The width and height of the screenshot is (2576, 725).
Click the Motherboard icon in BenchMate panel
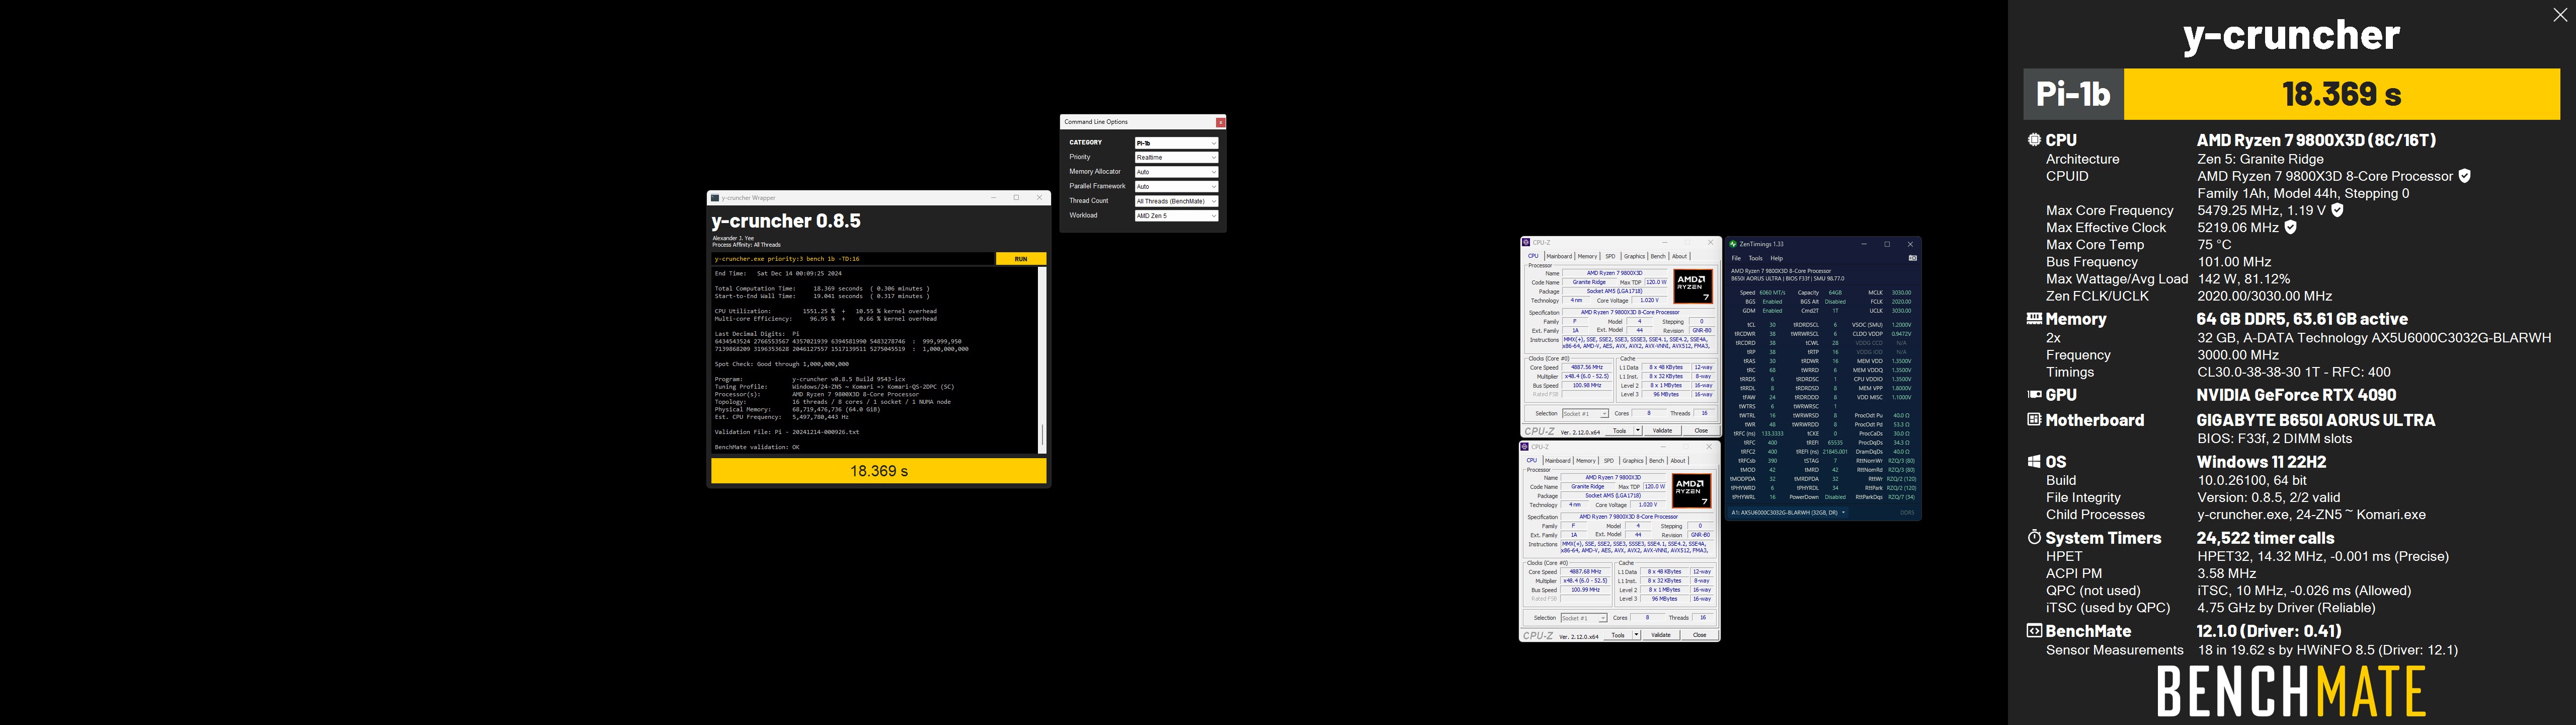(2034, 419)
